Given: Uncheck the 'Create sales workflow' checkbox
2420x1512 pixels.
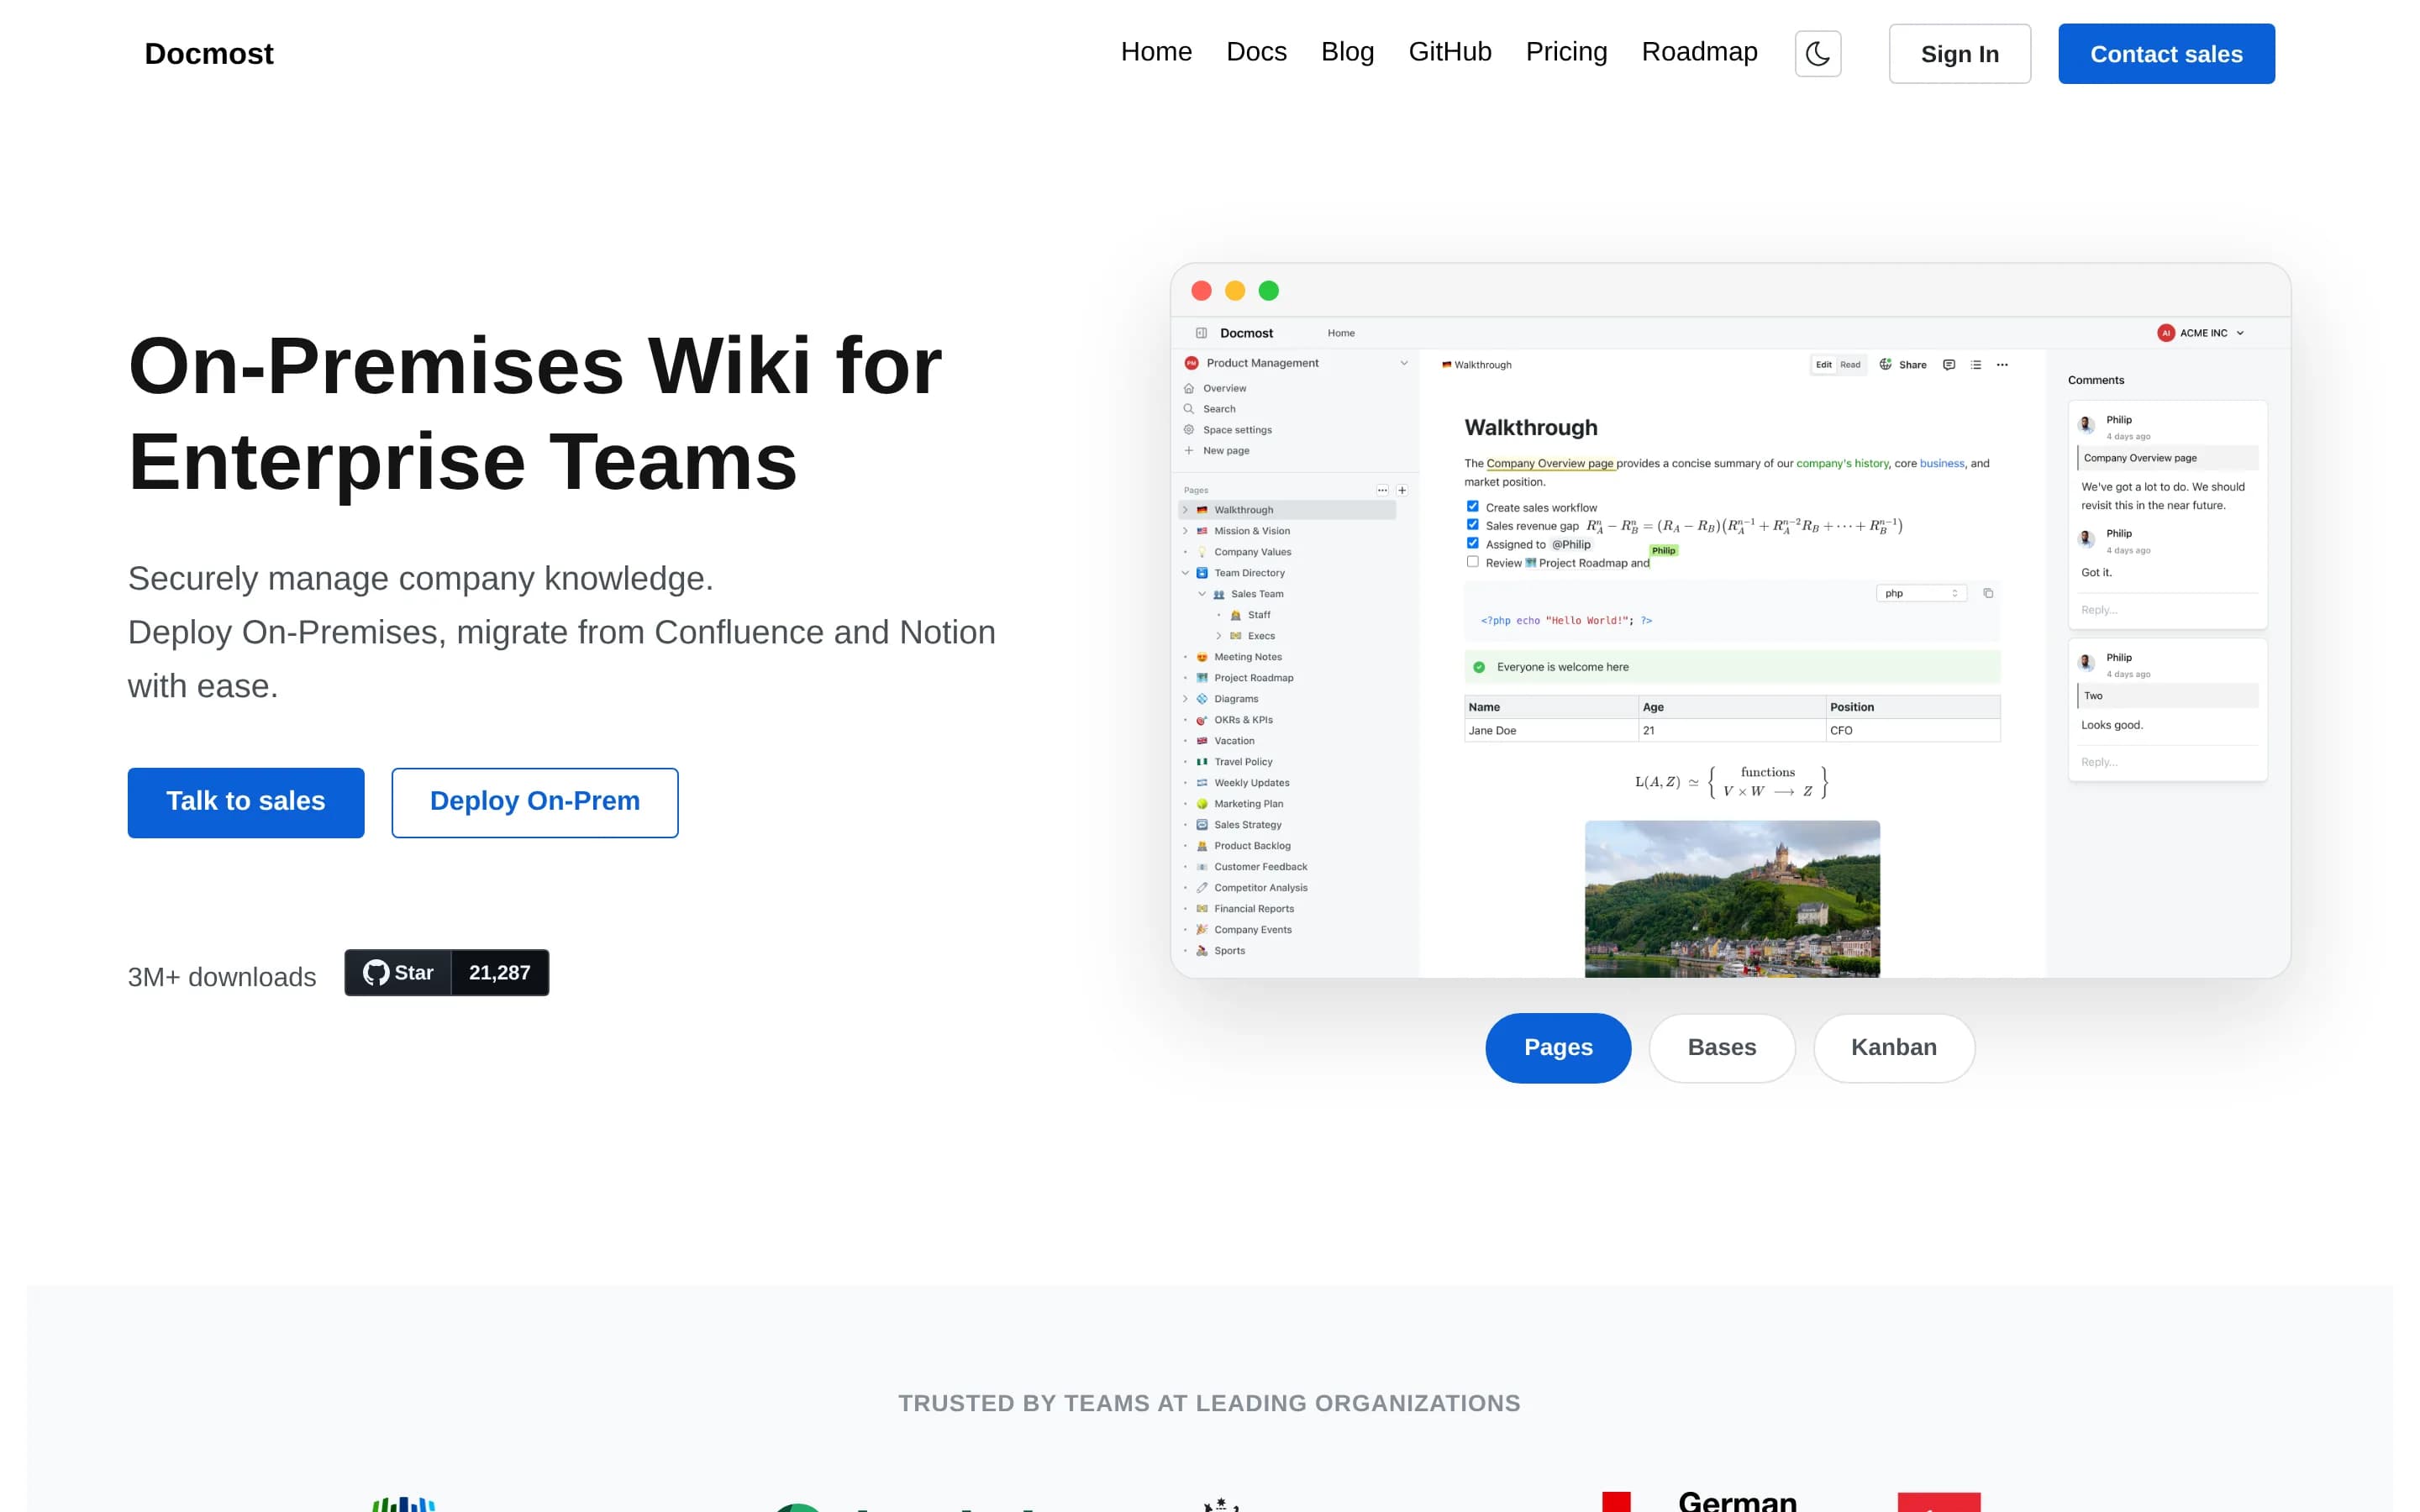Looking at the screenshot, I should click(x=1472, y=506).
